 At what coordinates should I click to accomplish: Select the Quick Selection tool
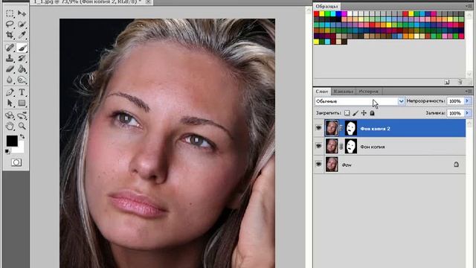(22, 24)
